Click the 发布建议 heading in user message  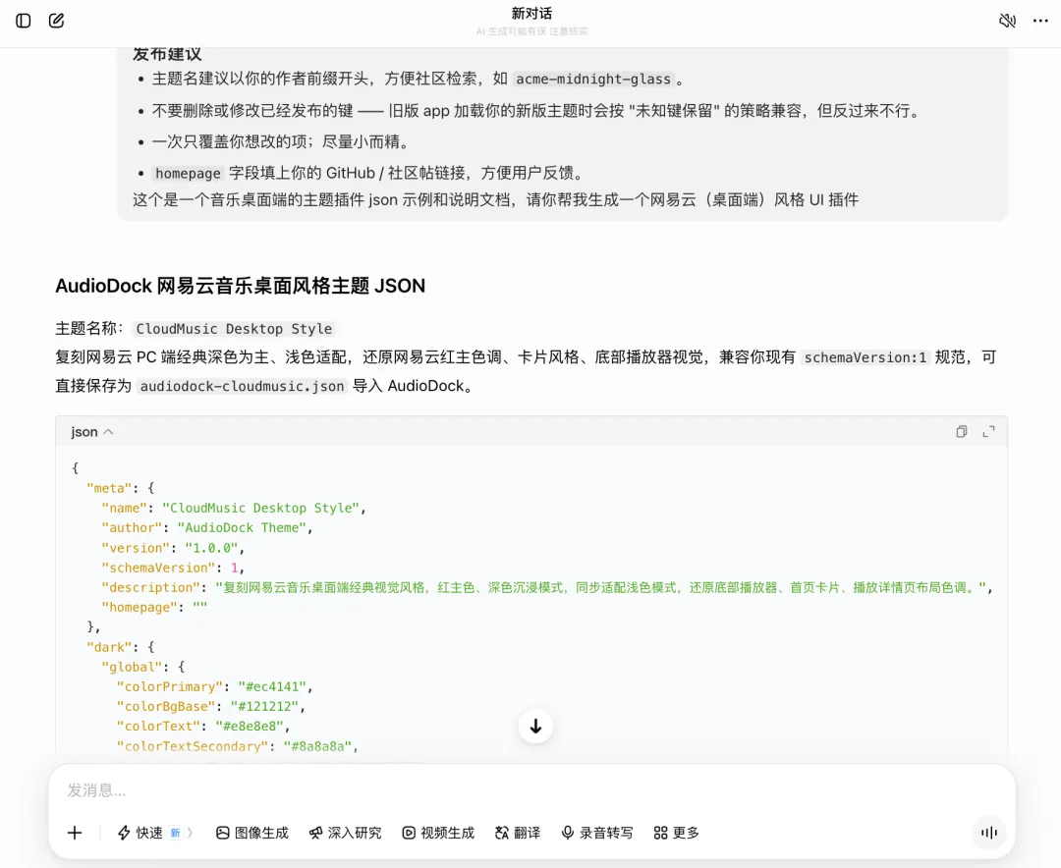coord(166,54)
